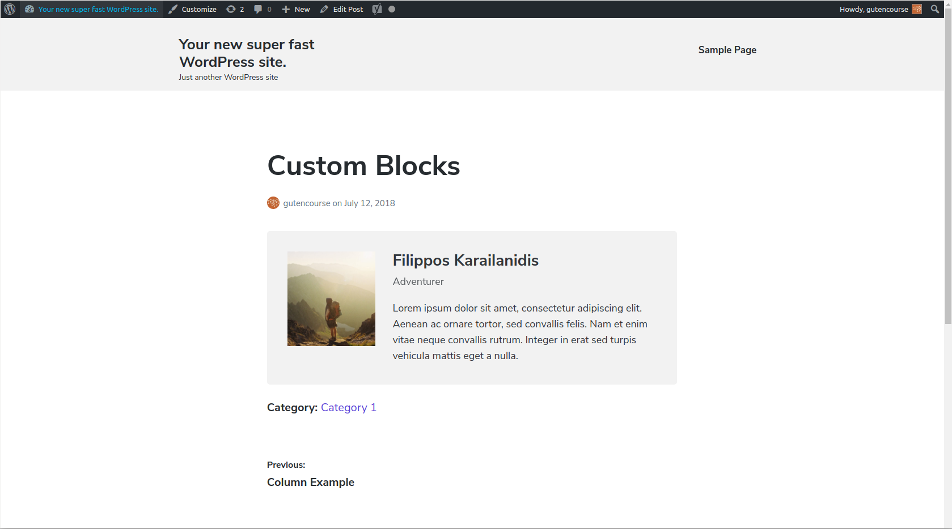Check the 2 pending updates
Viewport: 952px width, 529px height.
235,9
